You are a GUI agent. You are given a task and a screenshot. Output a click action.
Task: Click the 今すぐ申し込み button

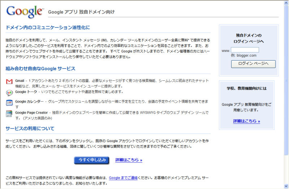[92, 160]
